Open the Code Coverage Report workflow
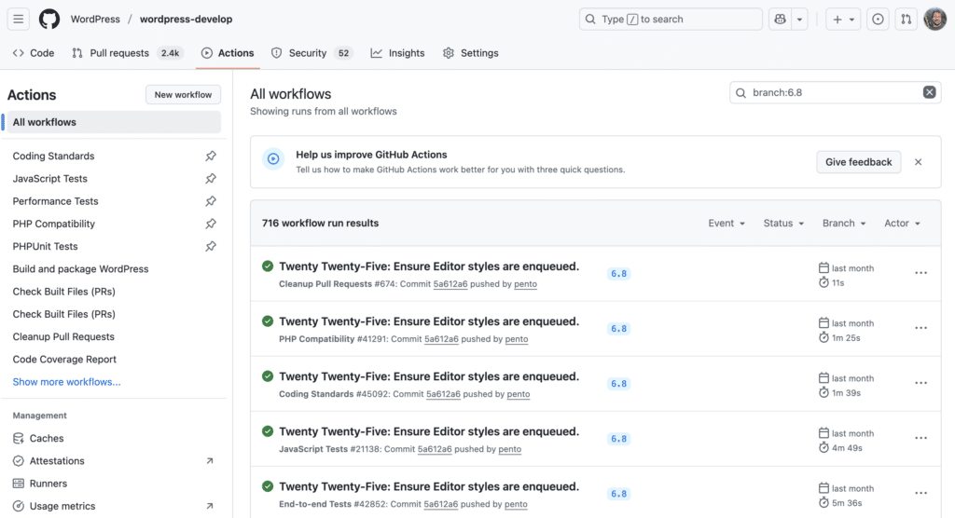The height and width of the screenshot is (518, 955). click(64, 359)
